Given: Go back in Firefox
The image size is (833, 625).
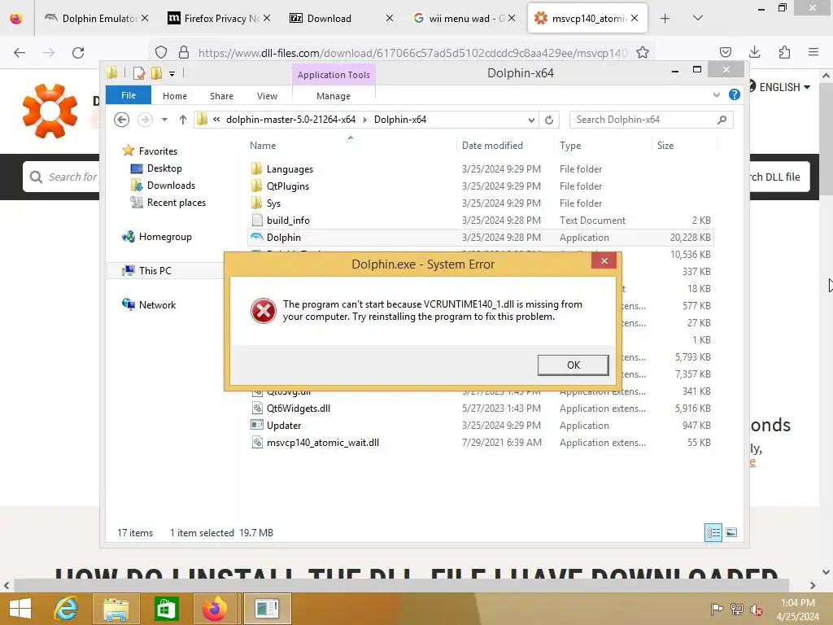Looking at the screenshot, I should point(20,53).
